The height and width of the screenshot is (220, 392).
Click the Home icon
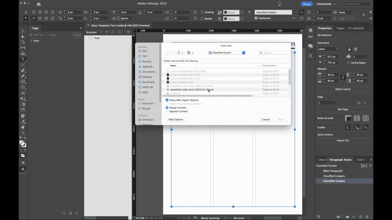(39, 4)
